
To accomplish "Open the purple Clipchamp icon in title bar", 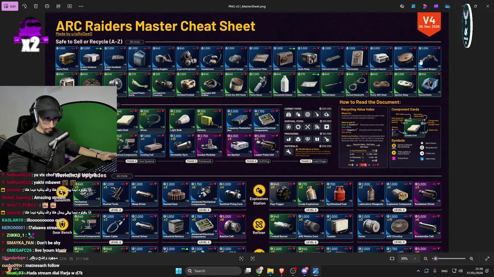I will coord(436,6).
